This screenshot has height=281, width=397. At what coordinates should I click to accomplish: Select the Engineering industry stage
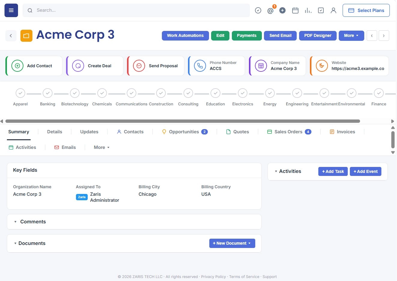click(297, 93)
